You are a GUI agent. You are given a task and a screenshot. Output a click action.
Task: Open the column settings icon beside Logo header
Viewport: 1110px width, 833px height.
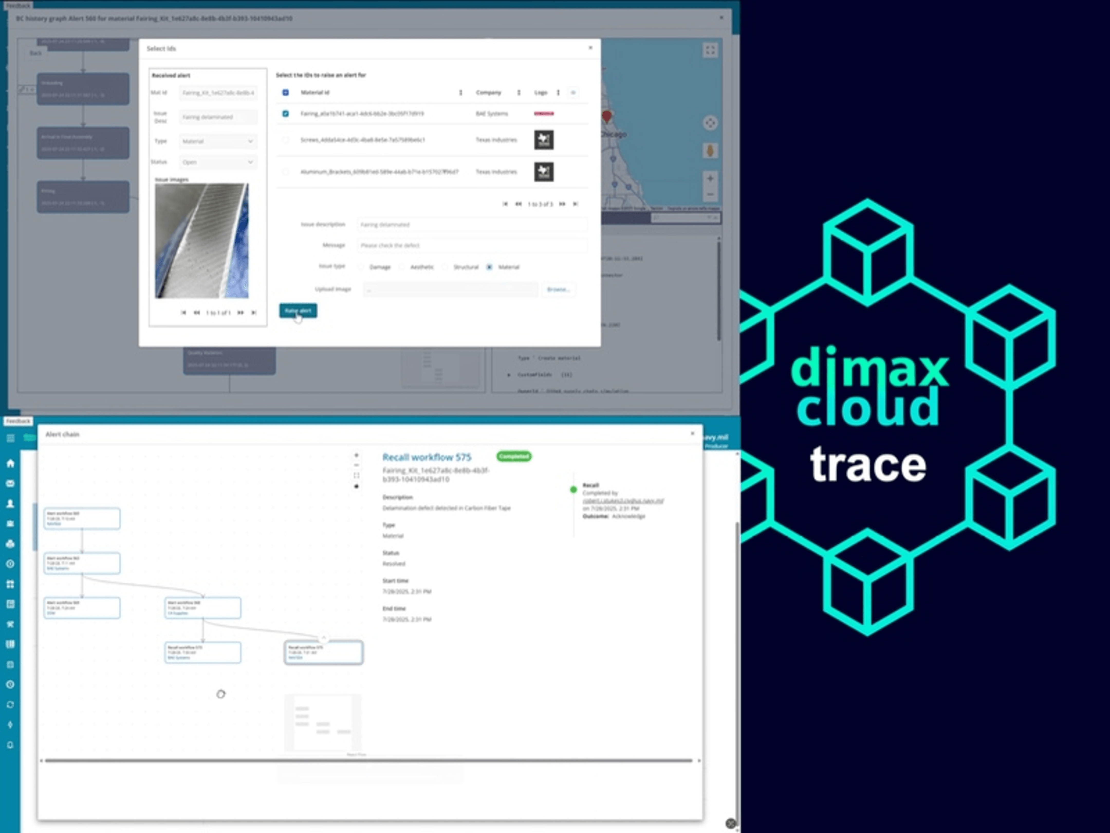(573, 92)
